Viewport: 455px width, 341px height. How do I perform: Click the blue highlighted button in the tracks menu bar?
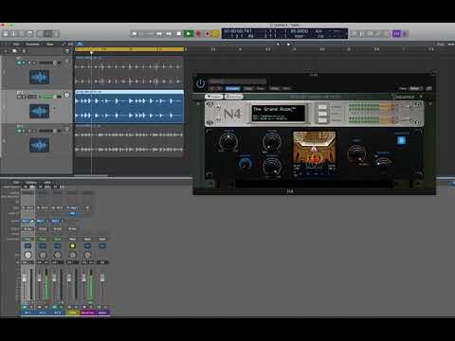tap(80, 44)
